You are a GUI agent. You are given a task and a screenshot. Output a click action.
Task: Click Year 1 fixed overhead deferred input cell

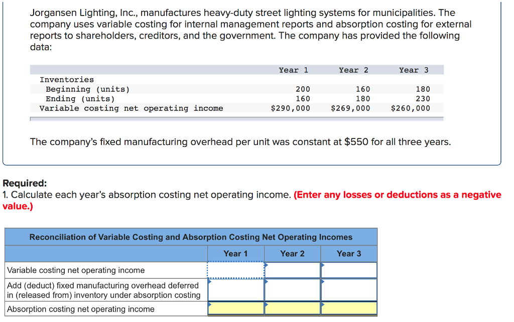click(236, 290)
